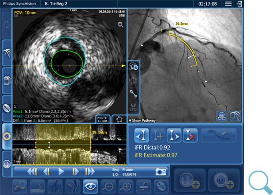273x195 pixels.
Task: Select the line measurement tool
Action: click(x=134, y=94)
